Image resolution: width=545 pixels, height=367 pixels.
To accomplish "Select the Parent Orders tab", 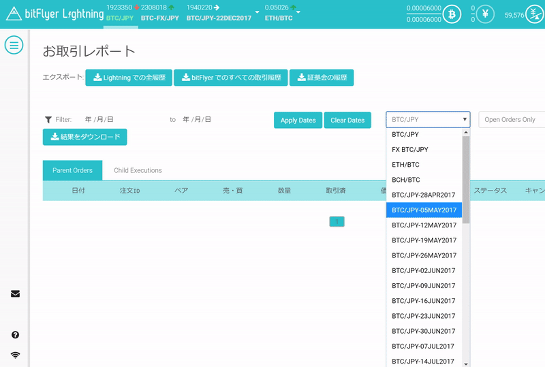I will click(x=72, y=170).
